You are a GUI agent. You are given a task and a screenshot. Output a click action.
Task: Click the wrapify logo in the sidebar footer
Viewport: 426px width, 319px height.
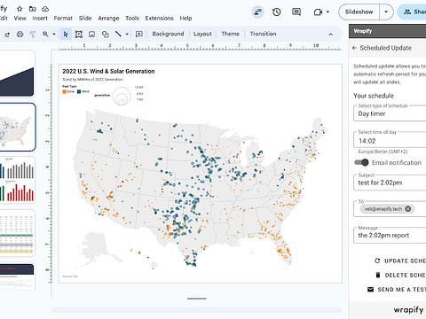(x=408, y=310)
